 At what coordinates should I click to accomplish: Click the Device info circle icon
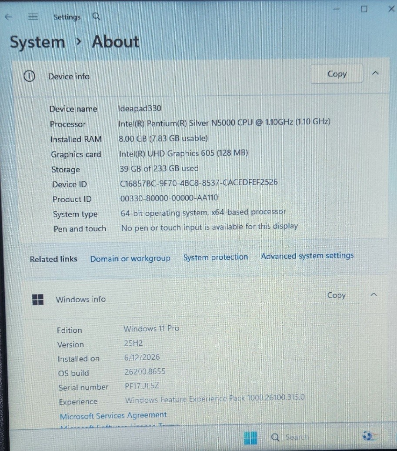click(29, 76)
